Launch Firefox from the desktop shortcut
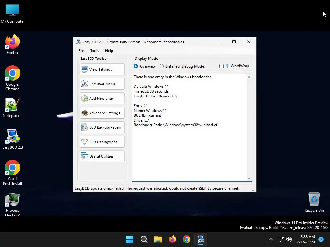The width and height of the screenshot is (330, 247). (13, 44)
